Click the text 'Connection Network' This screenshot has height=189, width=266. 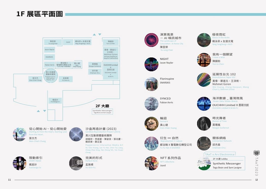point(222,141)
